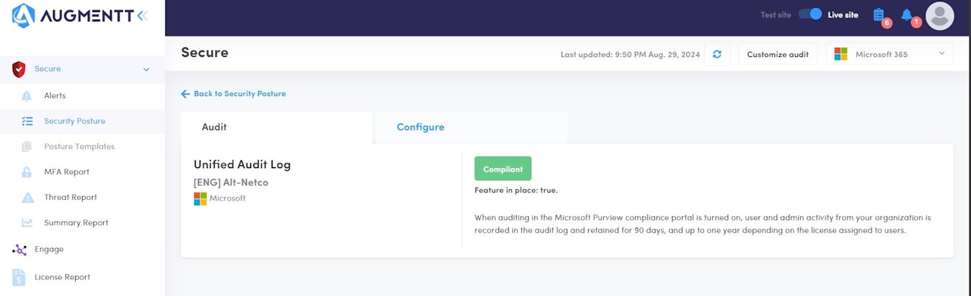This screenshot has height=296, width=971.
Task: Click the green Compliant status badge
Action: point(503,169)
